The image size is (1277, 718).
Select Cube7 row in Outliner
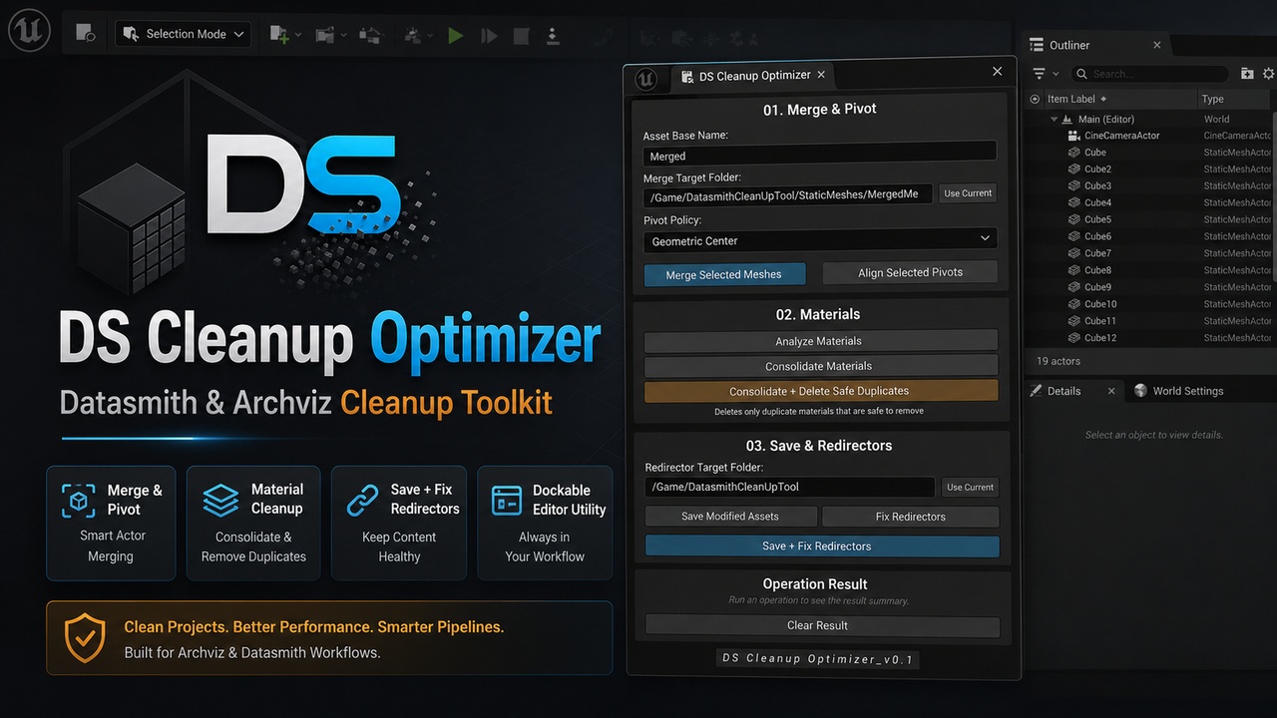[x=1148, y=253]
